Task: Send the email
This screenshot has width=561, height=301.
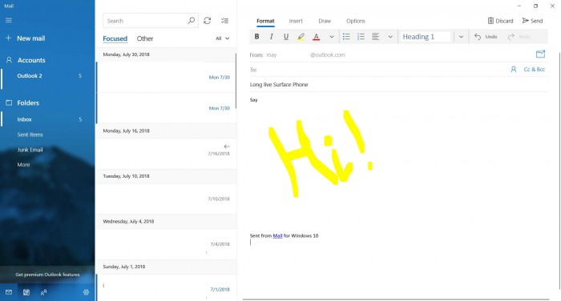Action: click(x=532, y=21)
